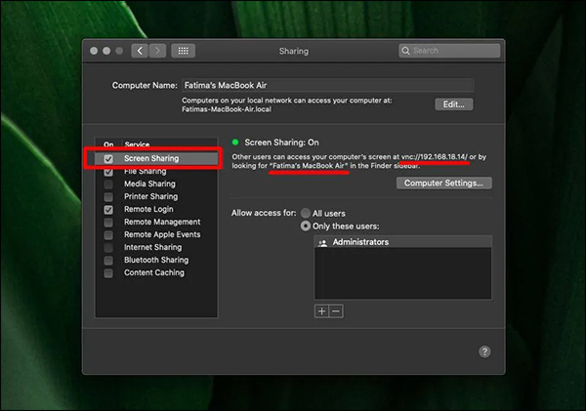Click the vnc://192.168.18.14/ address text
Image resolution: width=586 pixels, height=411 pixels.
click(435, 157)
